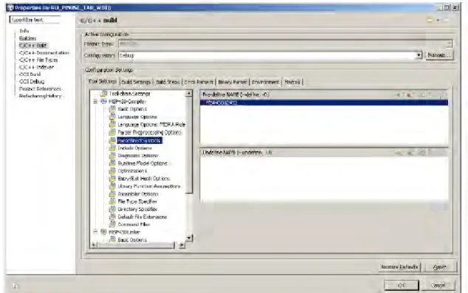Collapse the MSP430 Compiler tree node
Screen dimensions: 468x293
pyautogui.click(x=95, y=101)
